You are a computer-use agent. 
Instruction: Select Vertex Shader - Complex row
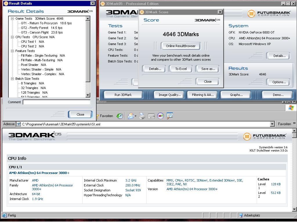(x=42, y=74)
